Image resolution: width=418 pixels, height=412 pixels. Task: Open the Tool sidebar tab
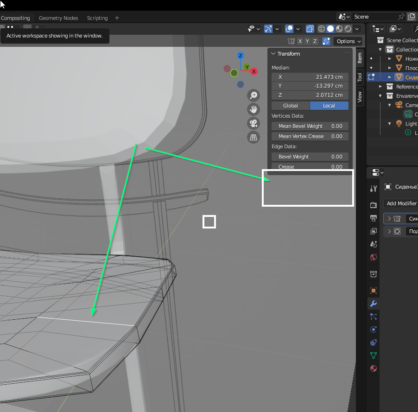tap(360, 77)
